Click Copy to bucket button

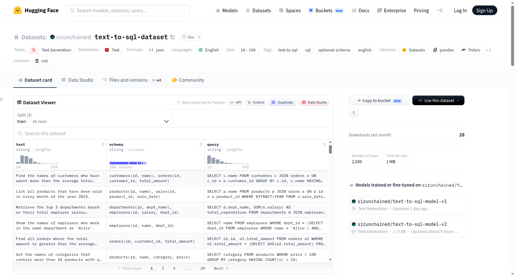tap(379, 100)
